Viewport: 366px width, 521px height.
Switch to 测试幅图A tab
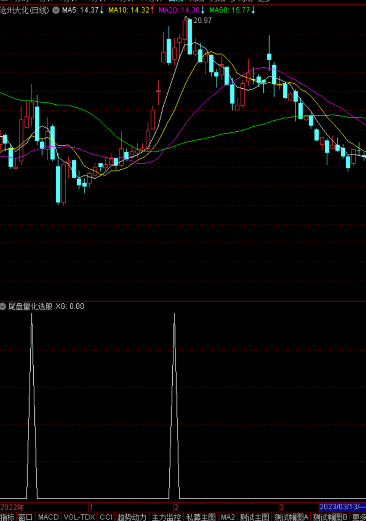coord(291,517)
